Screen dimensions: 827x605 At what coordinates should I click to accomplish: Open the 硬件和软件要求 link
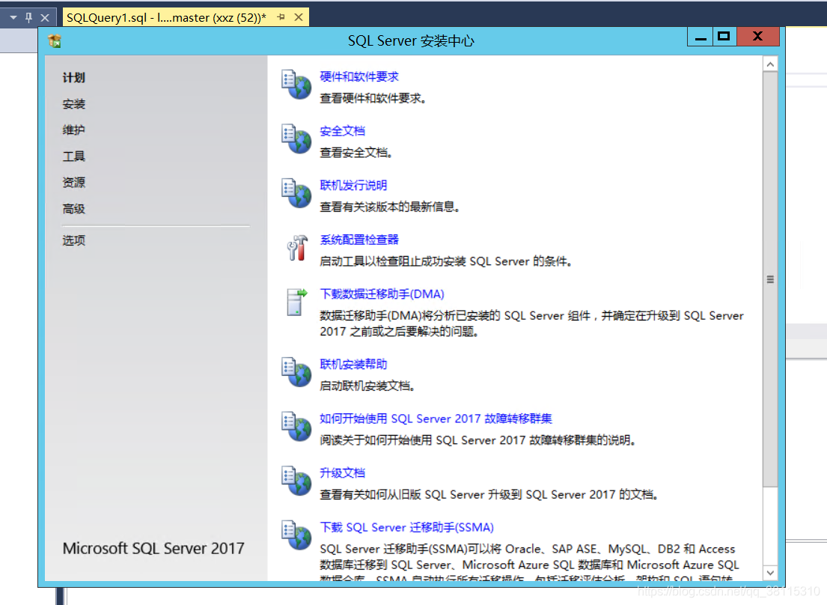359,76
